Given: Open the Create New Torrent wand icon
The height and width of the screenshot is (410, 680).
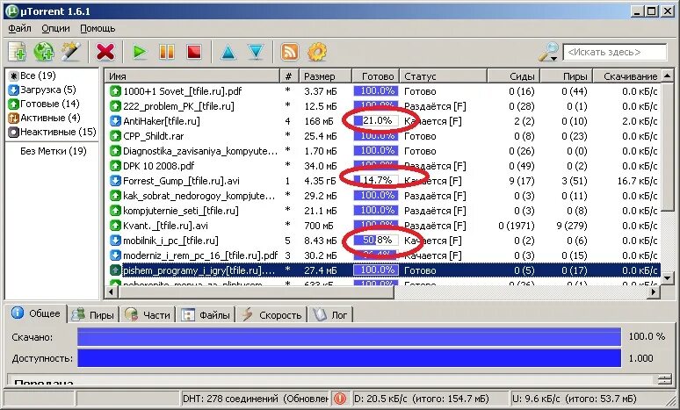Looking at the screenshot, I should click(71, 52).
